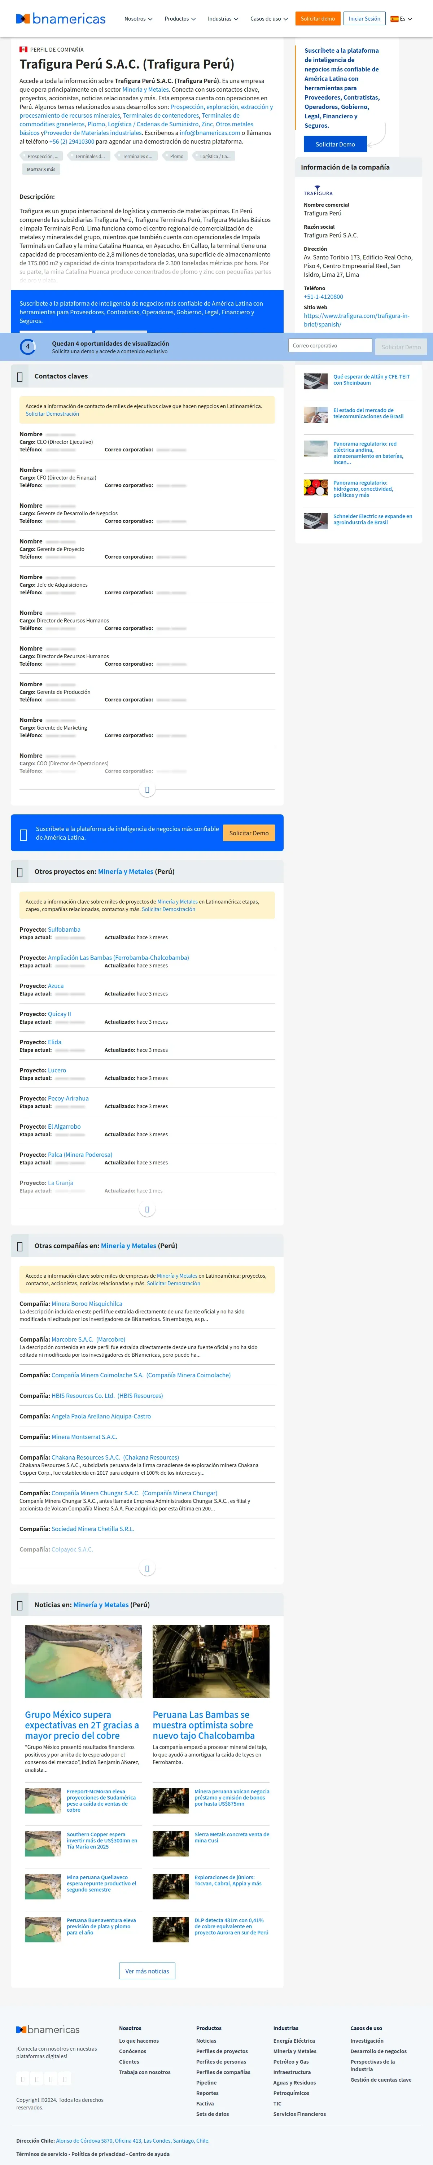This screenshot has height=2165, width=433.
Task: Click the circular 4 views-remaining counter icon
Action: (x=28, y=346)
